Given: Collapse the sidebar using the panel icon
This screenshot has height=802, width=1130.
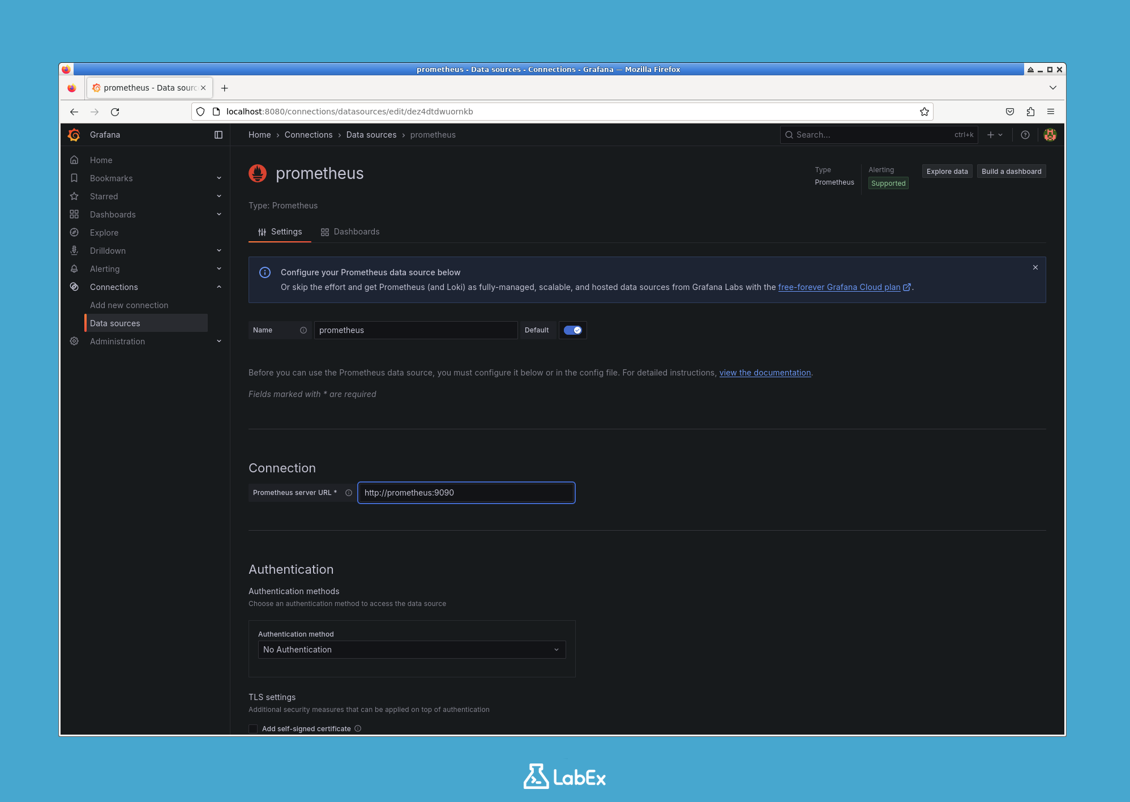Looking at the screenshot, I should point(219,135).
